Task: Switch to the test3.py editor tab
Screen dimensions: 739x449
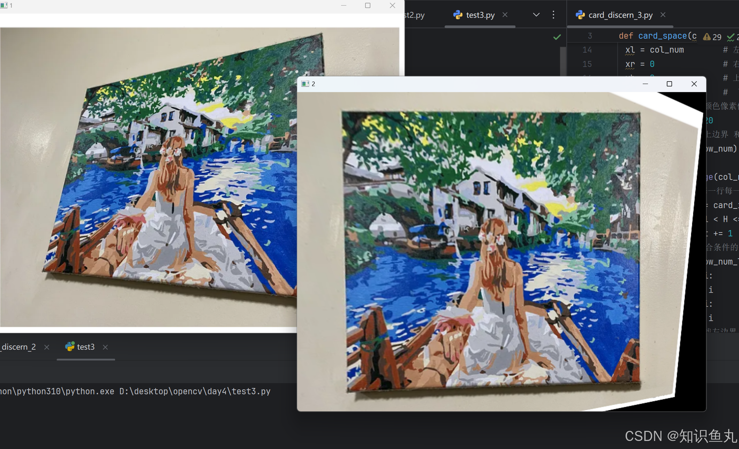Action: 480,15
